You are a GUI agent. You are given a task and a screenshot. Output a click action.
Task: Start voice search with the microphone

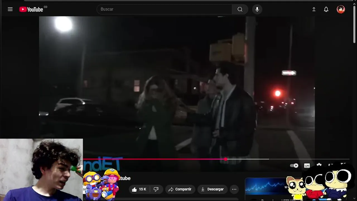(x=257, y=9)
